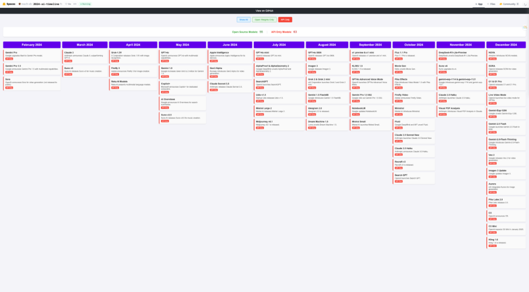The height and width of the screenshot is (292, 529).
Task: Select the Udio v1.5 card
Action: point(279,98)
